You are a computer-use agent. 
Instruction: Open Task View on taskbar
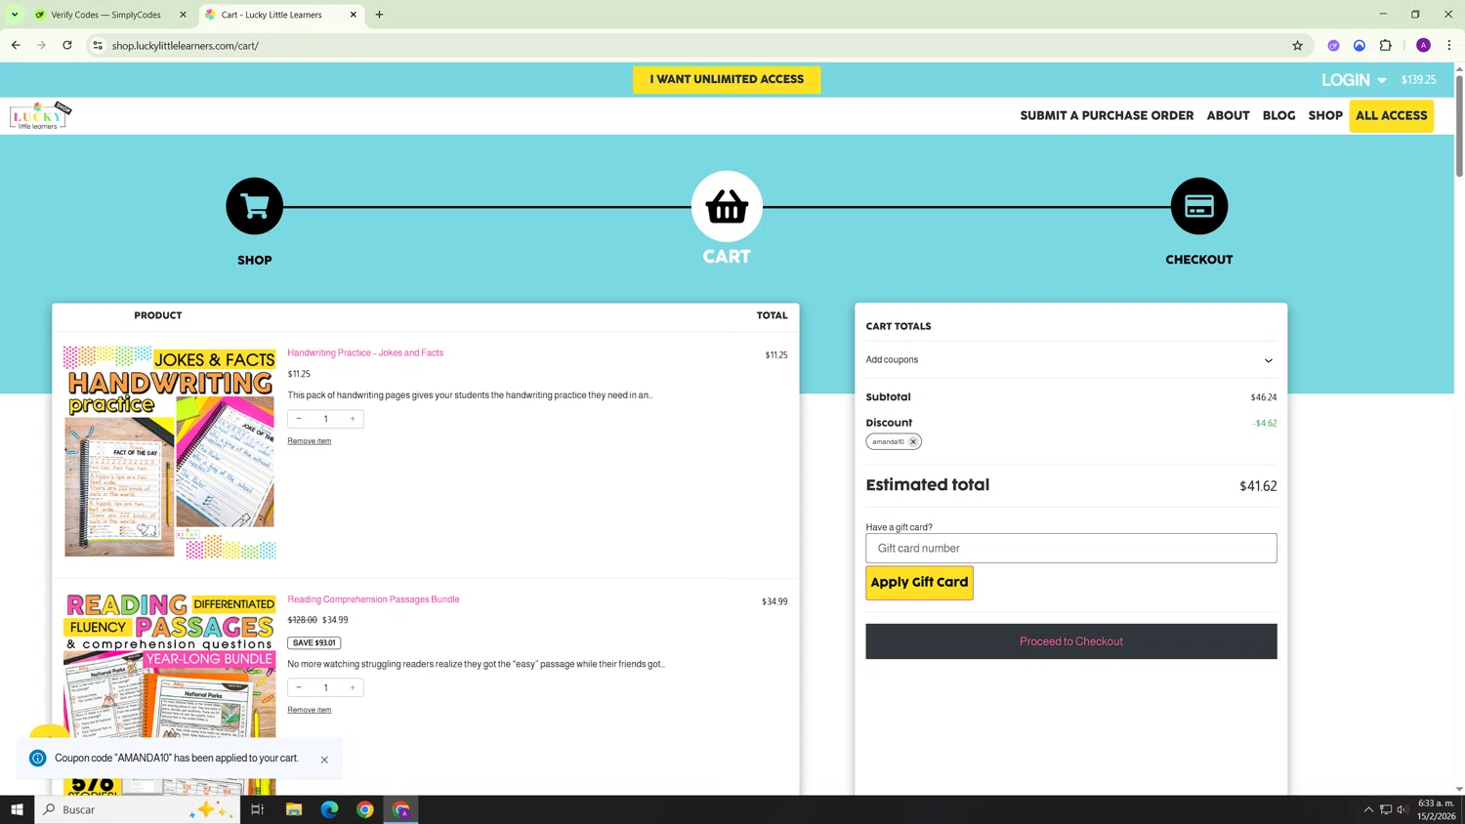pos(258,809)
